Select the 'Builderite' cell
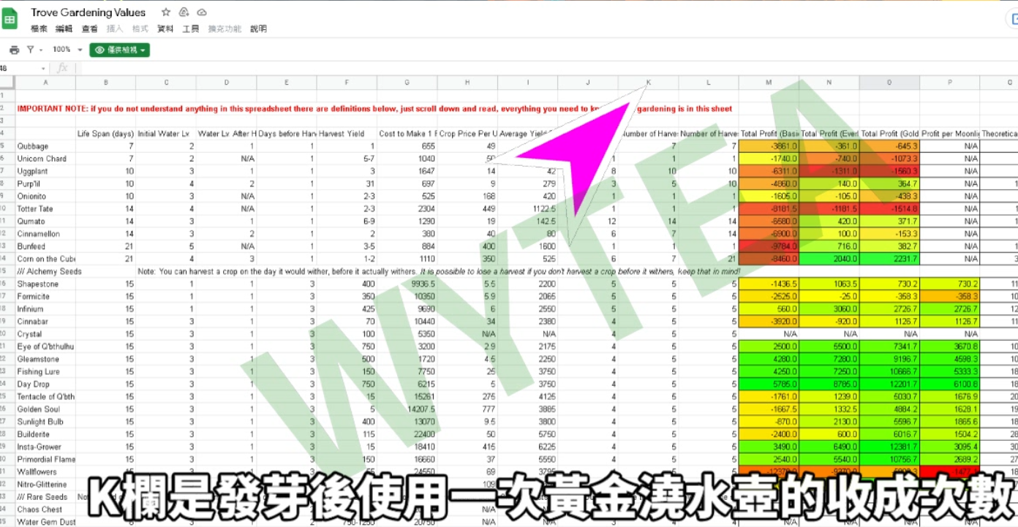 pos(45,434)
